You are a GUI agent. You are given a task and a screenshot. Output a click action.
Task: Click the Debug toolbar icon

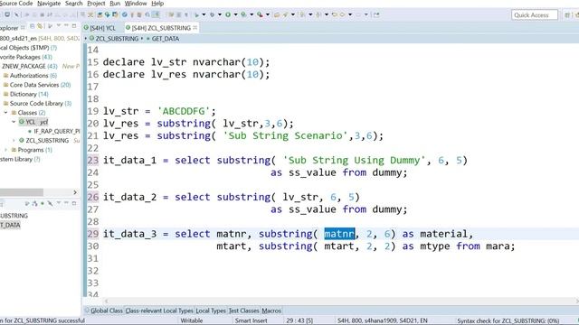tap(212, 14)
